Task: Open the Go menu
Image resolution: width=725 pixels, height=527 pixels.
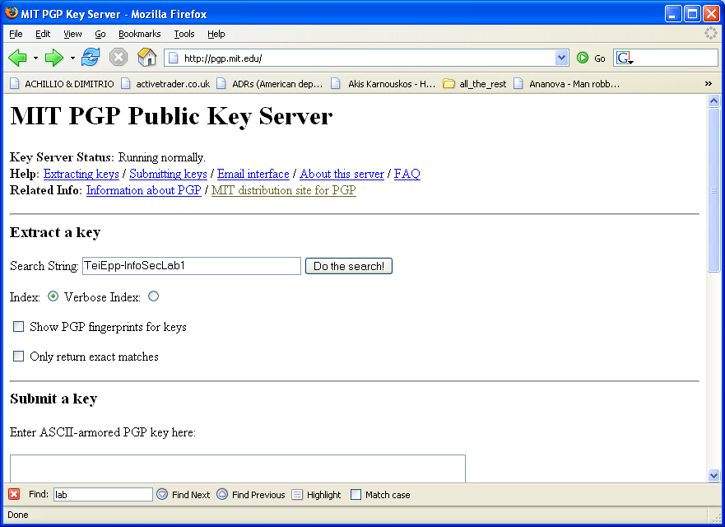Action: click(100, 34)
